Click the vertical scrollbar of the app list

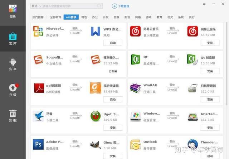[226, 64]
